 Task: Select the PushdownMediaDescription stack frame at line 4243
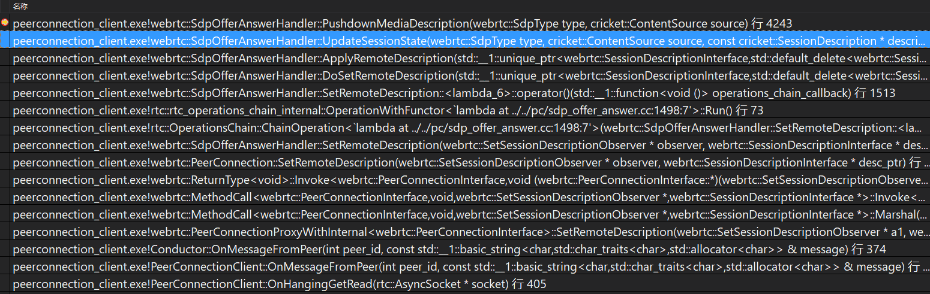470,23
